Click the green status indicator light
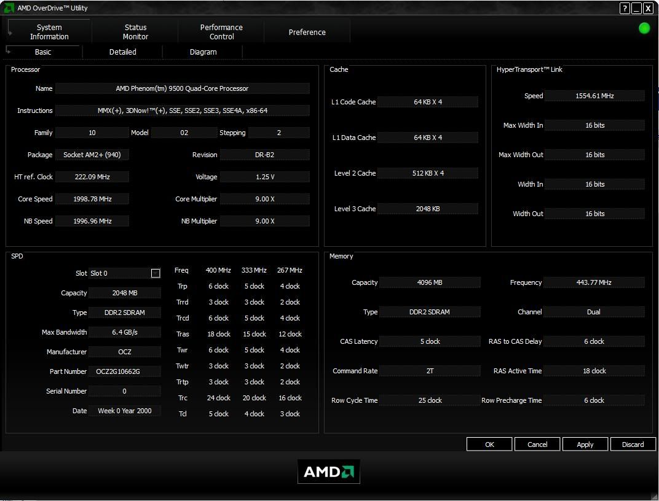This screenshot has width=659, height=501. (644, 28)
